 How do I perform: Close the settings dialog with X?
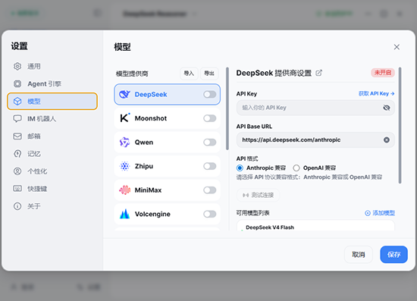[x=397, y=47]
